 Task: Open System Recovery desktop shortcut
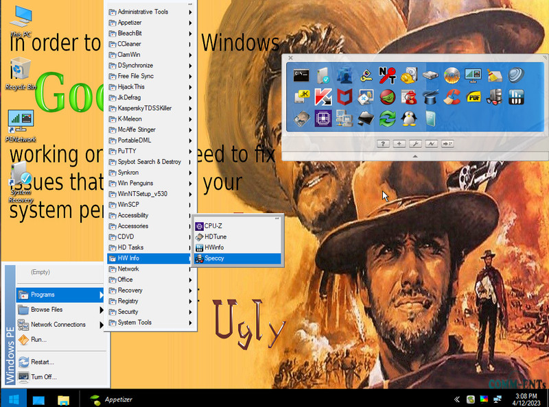point(21,182)
